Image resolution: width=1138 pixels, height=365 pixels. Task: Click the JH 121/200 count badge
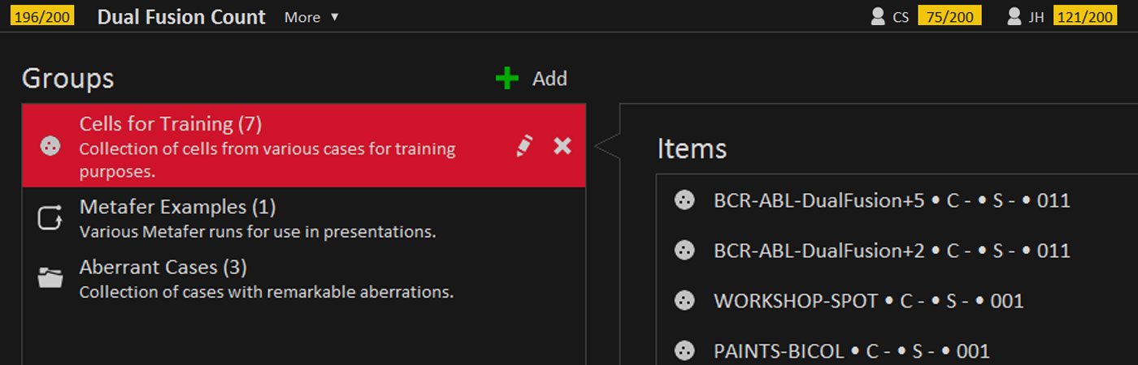[1084, 16]
